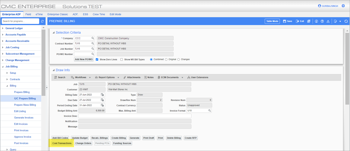Open Attachments in Draw Info toolbar
Screen dimensions: 350x151
pos(132,77)
